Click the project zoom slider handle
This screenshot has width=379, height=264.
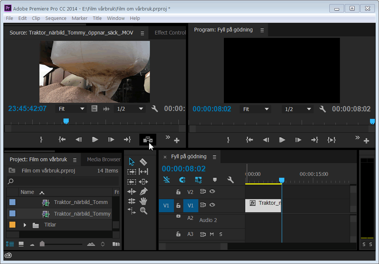coord(42,244)
